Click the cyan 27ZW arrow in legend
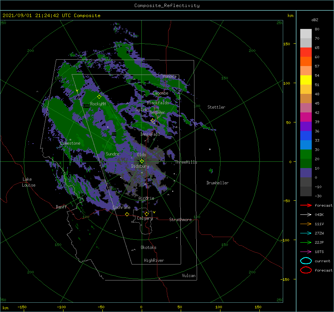Image resolution: width=334 pixels, height=312 pixels. pyautogui.click(x=306, y=233)
